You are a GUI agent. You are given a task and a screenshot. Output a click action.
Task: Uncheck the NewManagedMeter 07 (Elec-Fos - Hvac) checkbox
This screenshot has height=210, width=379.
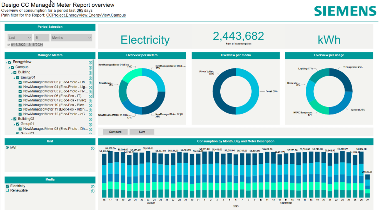click(20, 101)
